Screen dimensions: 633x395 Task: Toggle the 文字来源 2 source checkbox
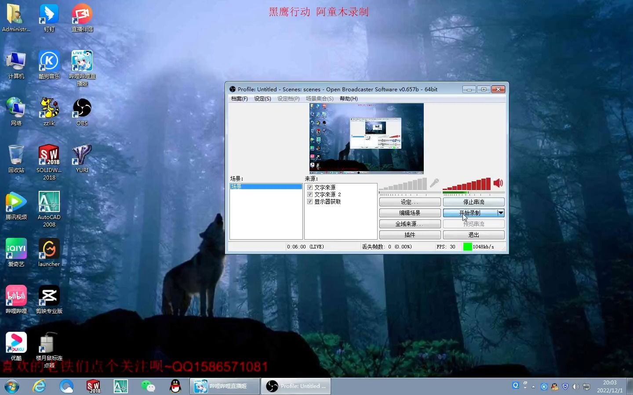(310, 194)
